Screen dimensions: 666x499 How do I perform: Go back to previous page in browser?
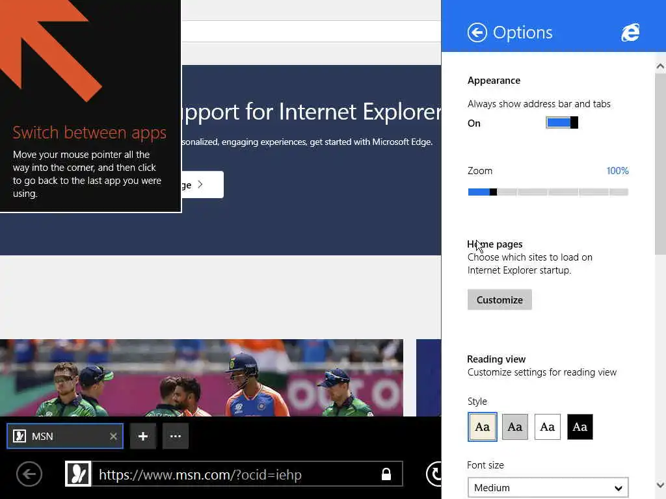(29, 474)
